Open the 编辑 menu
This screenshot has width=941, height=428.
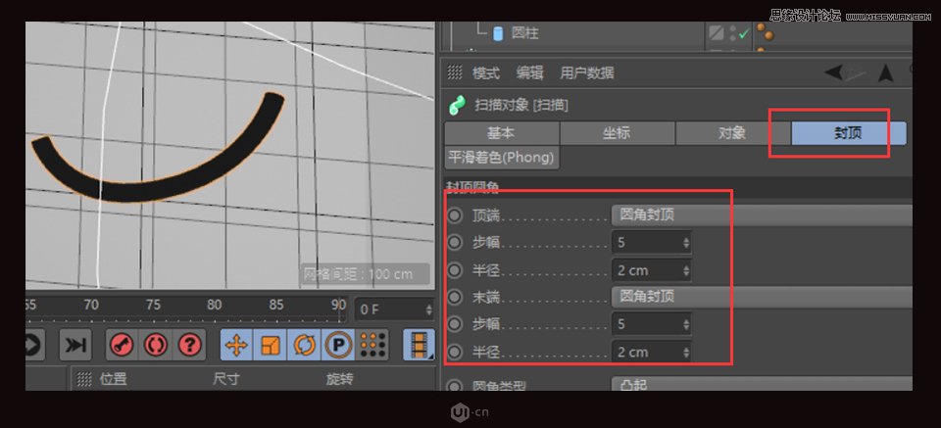(530, 73)
